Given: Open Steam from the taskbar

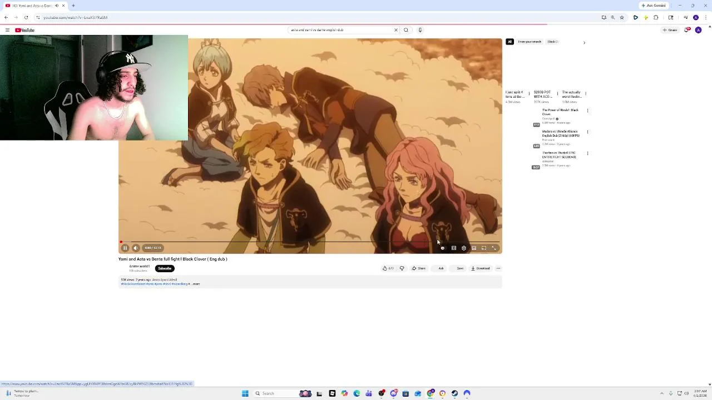Looking at the screenshot, I should pos(454,393).
